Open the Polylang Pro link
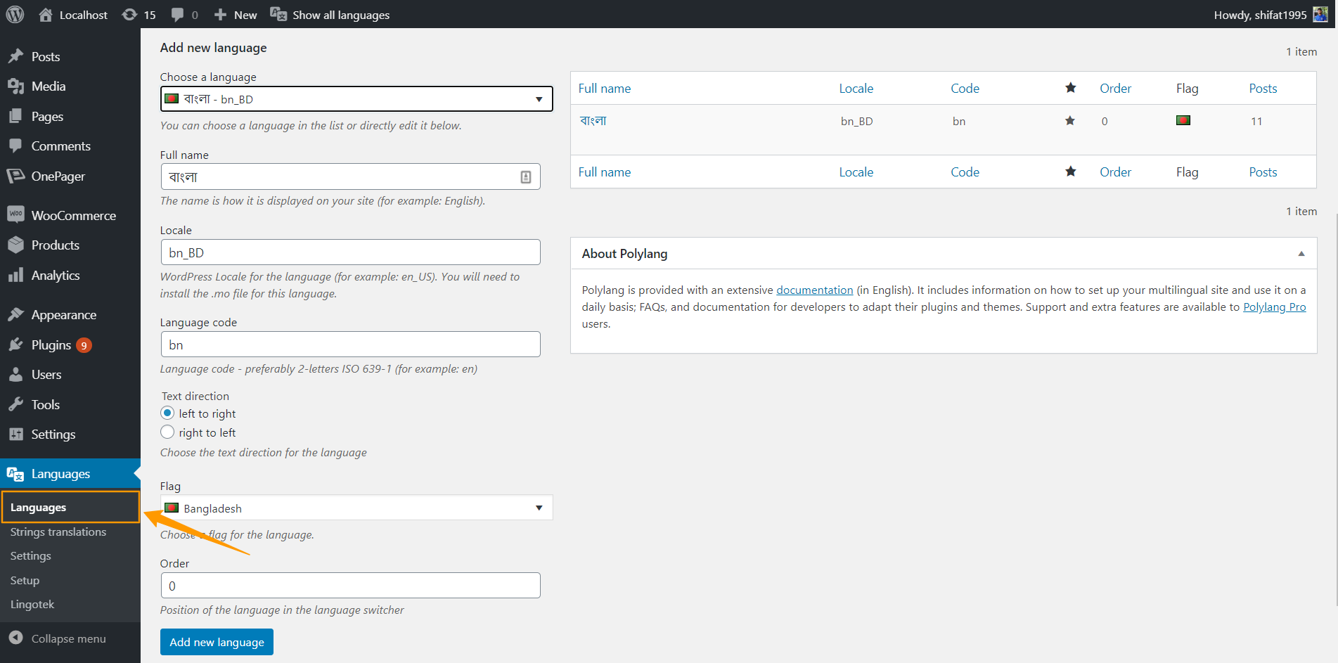This screenshot has width=1338, height=663. 1274,307
